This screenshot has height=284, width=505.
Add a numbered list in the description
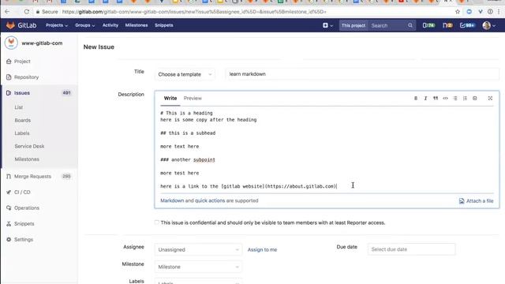(465, 98)
